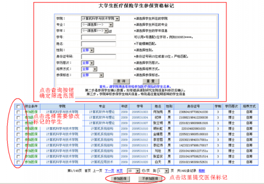Click the 重置 reset button
This screenshot has height=184, width=264.
pyautogui.click(x=151, y=81)
